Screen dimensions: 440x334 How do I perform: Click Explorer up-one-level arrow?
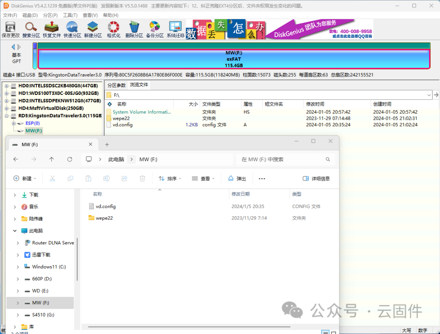pyautogui.click(x=52, y=159)
